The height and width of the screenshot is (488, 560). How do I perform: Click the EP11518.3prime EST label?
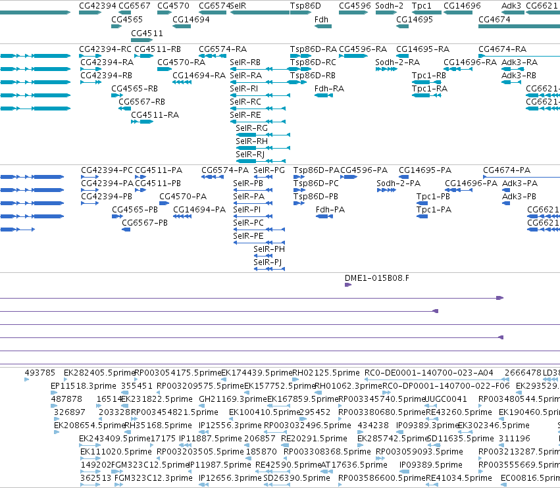click(84, 386)
